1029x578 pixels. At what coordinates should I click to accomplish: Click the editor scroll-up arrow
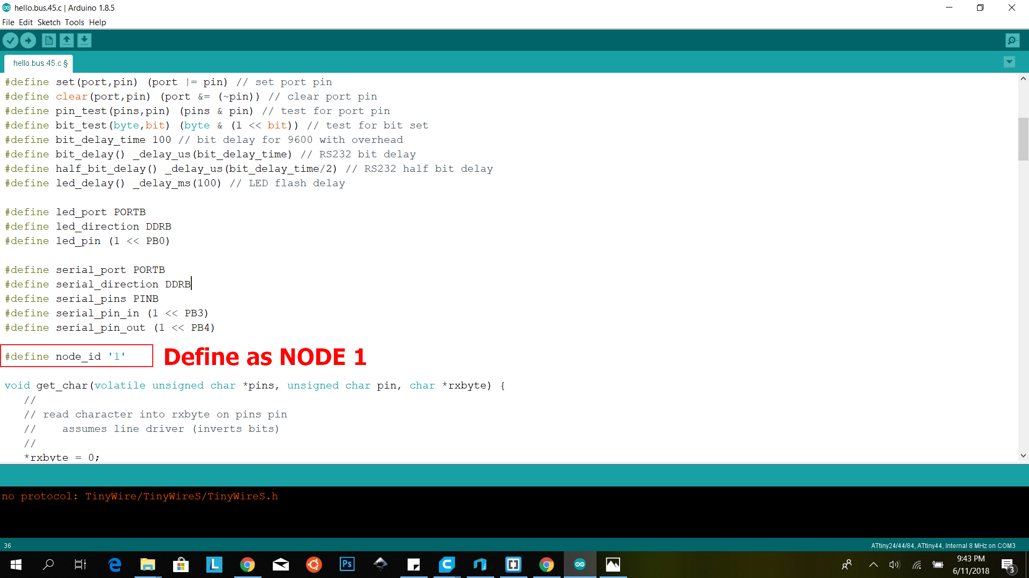[x=1023, y=79]
